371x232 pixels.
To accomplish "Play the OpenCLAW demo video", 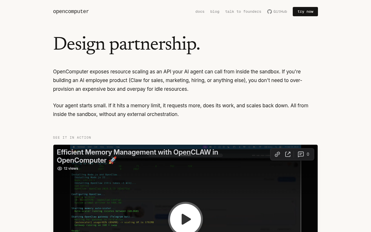I will click(185, 219).
